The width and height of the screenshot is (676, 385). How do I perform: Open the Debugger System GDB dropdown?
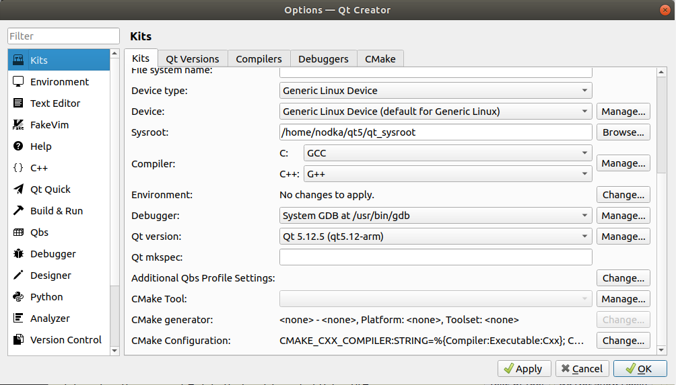(x=435, y=216)
